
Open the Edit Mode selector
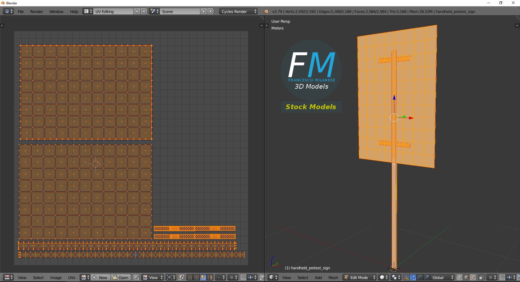pyautogui.click(x=359, y=277)
